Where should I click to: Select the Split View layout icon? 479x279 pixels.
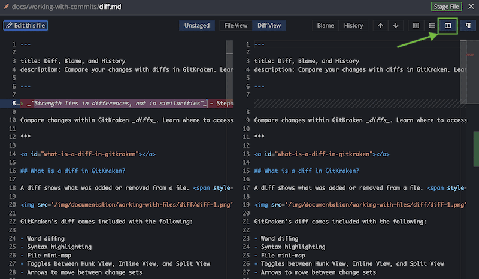click(x=447, y=25)
